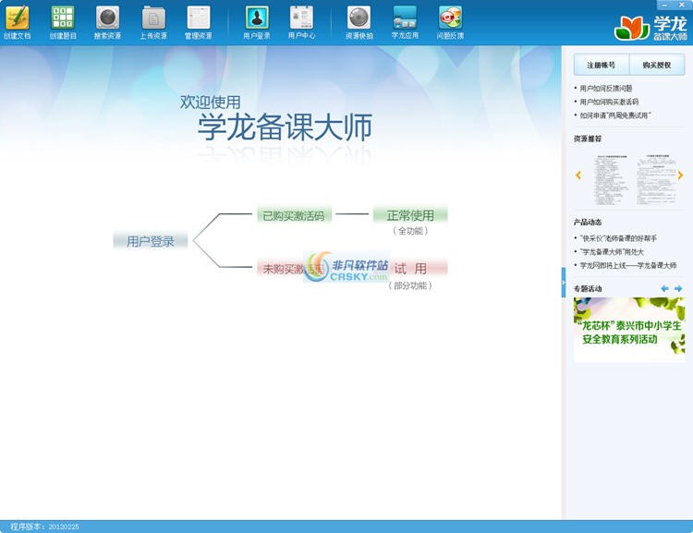
Task: Click the 注册帐号 (register account) button
Action: (602, 65)
